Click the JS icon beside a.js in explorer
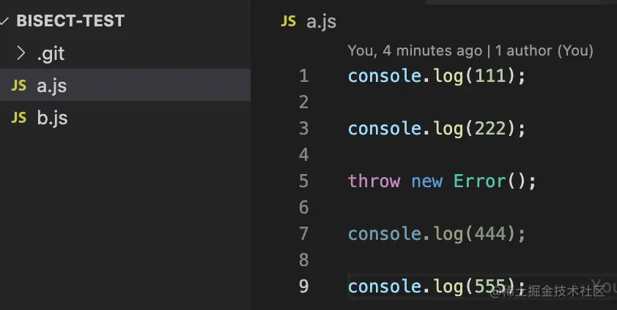This screenshot has height=310, width=617. (19, 86)
